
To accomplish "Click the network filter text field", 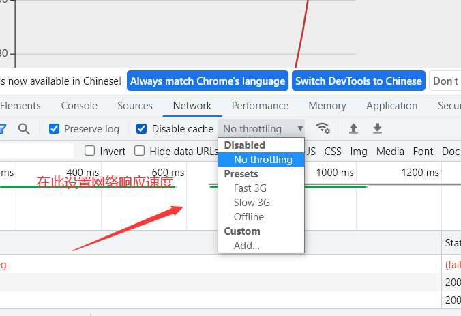I will click(x=38, y=151).
